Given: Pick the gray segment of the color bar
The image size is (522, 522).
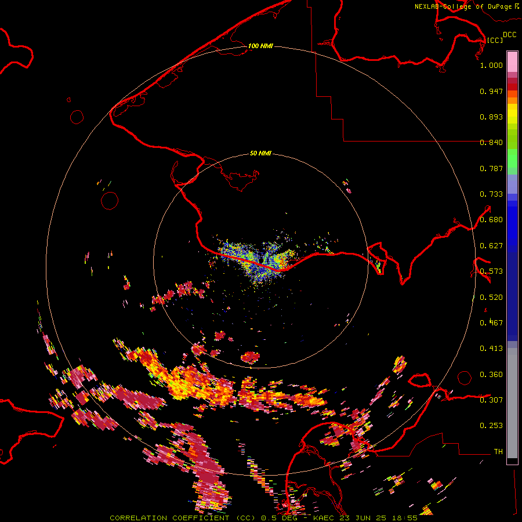Looking at the screenshot, I should click(512, 403).
